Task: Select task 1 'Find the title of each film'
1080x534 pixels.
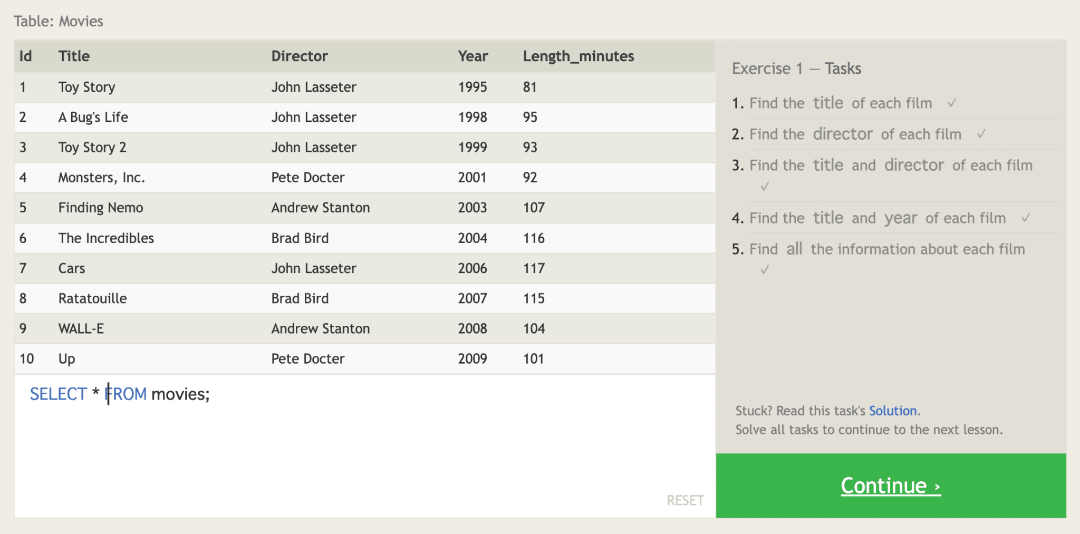Action: pyautogui.click(x=840, y=103)
